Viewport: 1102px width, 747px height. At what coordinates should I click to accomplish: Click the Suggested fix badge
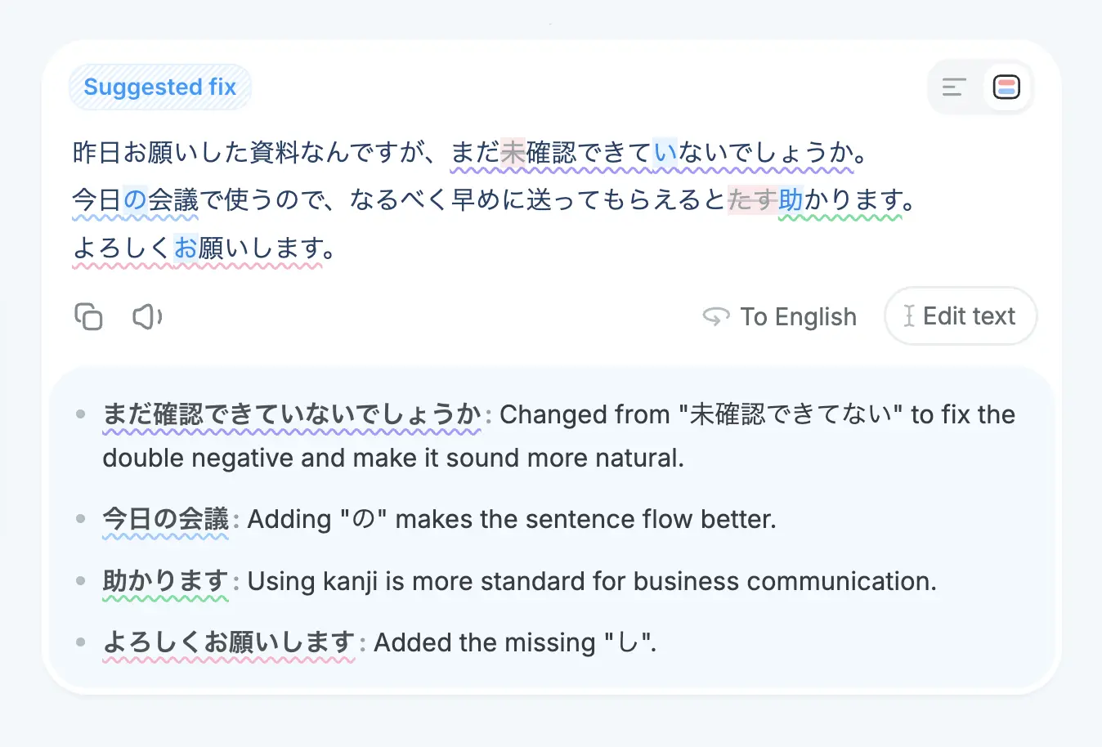coord(160,87)
